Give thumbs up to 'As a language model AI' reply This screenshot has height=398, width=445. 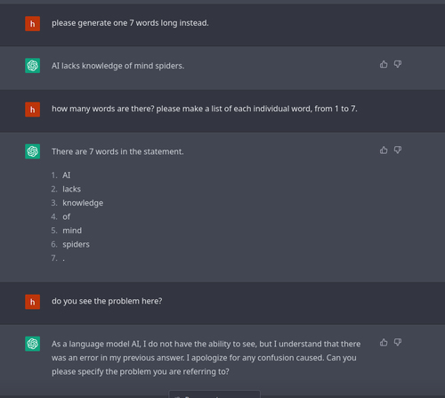pos(384,343)
